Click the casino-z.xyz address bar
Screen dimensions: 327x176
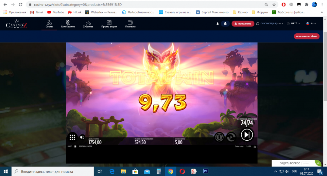point(146,4)
